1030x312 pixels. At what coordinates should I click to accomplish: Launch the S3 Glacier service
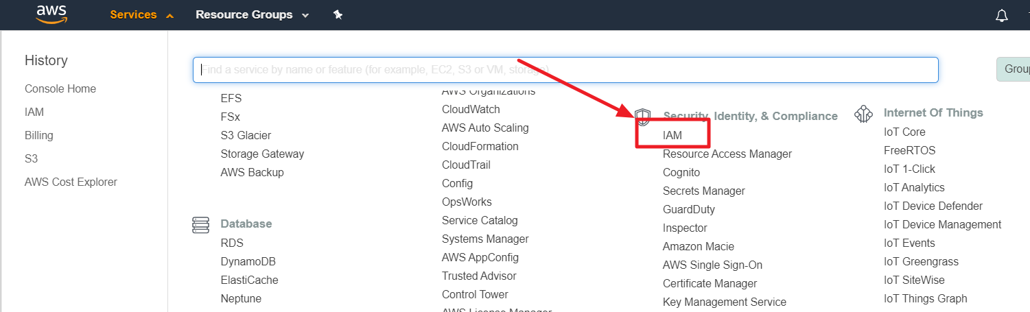pos(246,135)
